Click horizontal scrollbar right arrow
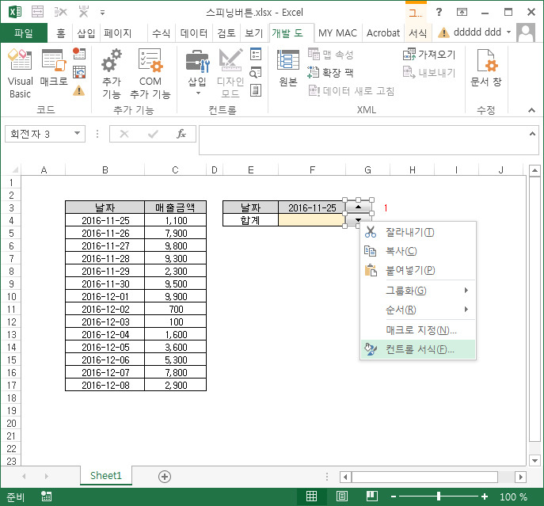Image resolution: width=544 pixels, height=506 pixels. point(520,477)
